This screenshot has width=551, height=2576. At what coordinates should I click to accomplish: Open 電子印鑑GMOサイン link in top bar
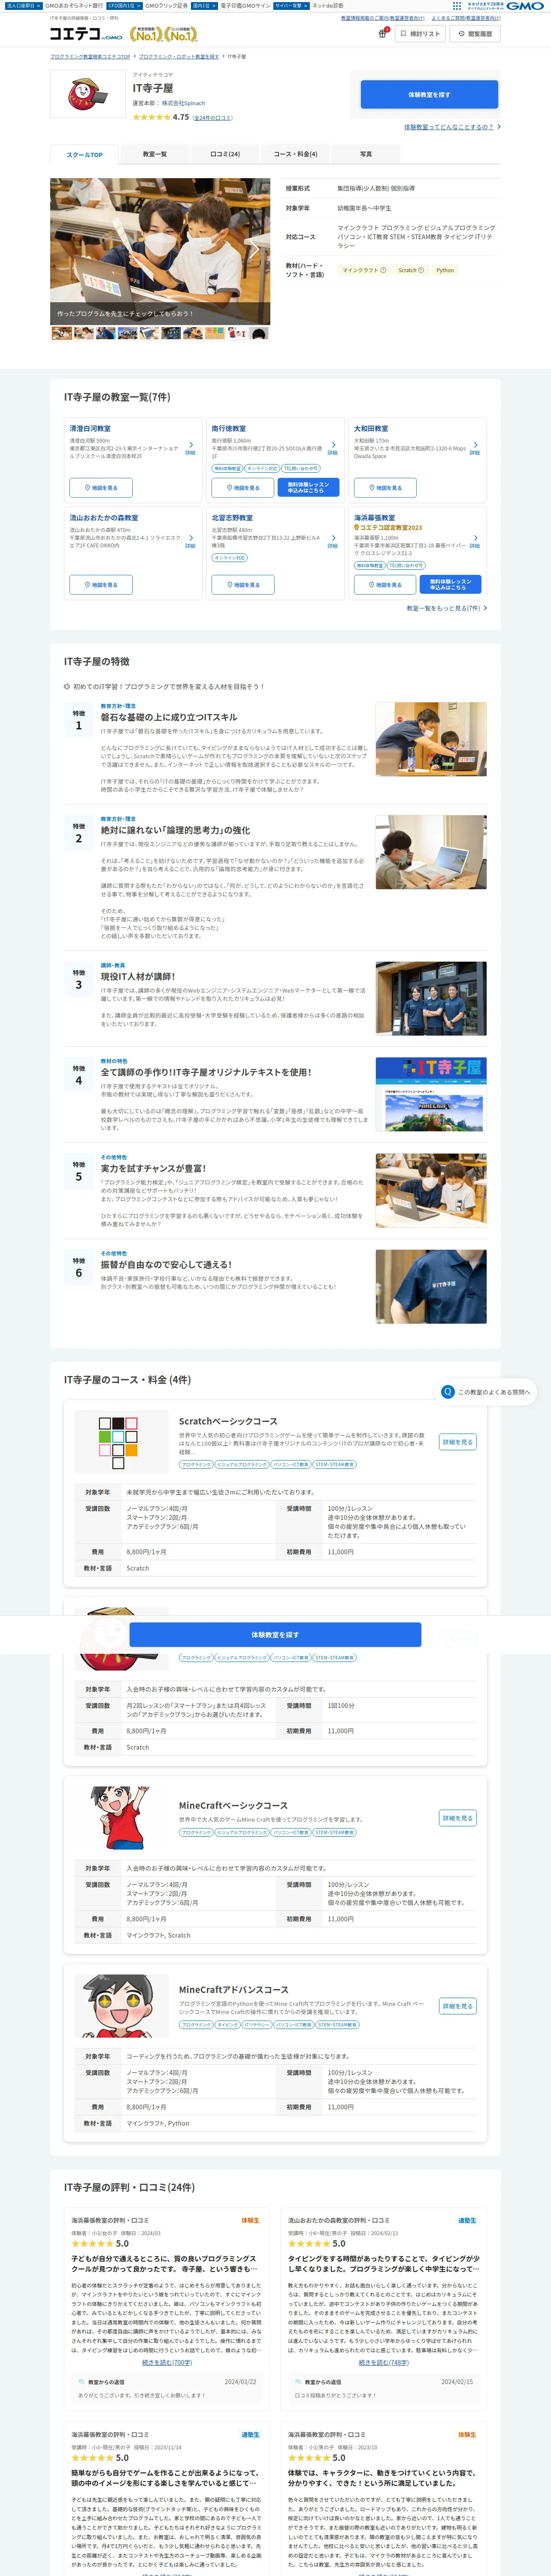[x=245, y=6]
